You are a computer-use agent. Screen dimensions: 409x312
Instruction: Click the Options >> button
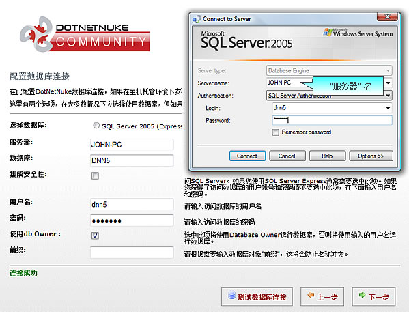click(371, 156)
